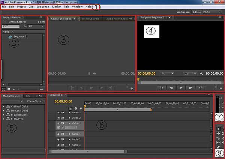Open the Sequence menu

click(x=43, y=7)
